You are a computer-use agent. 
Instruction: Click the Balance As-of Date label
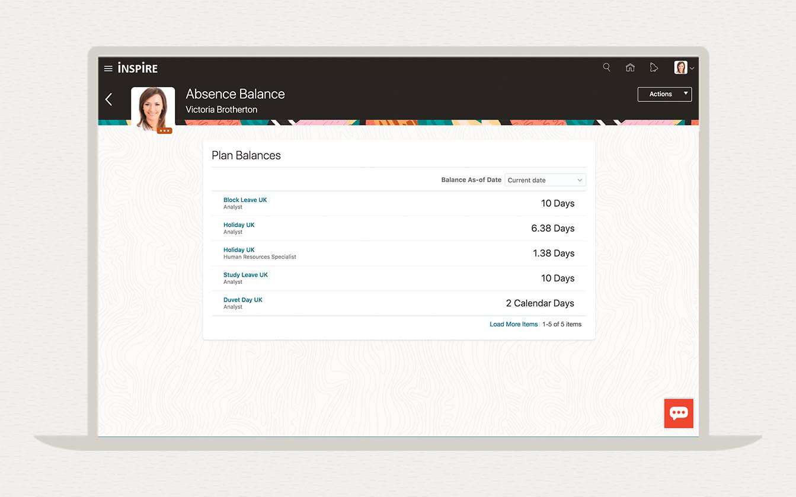471,179
